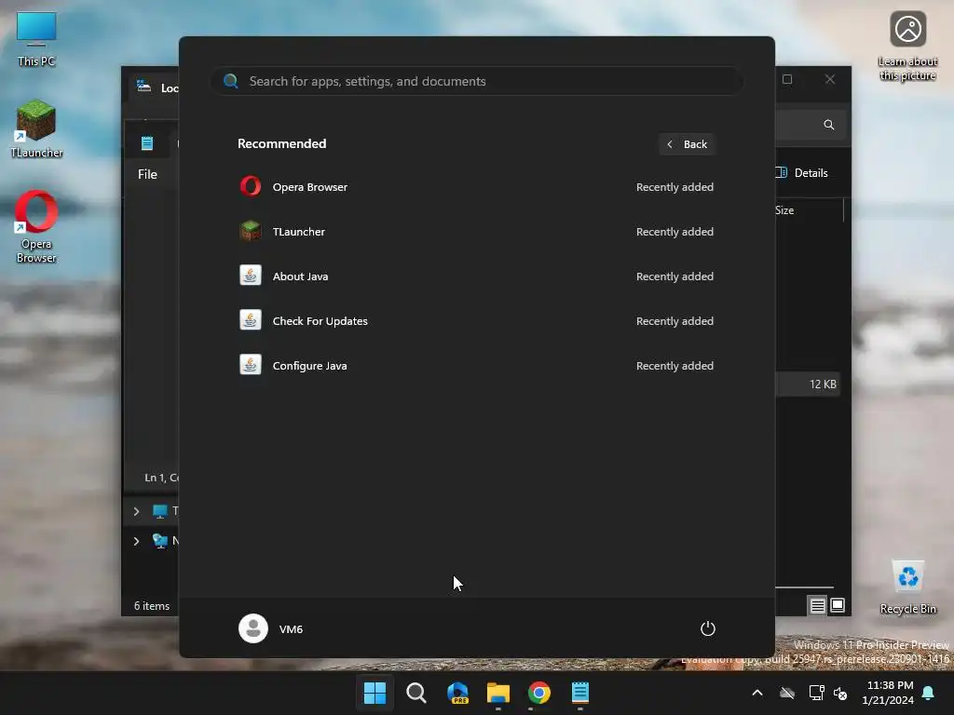This screenshot has width=954, height=715.
Task: Focus the Start menu search box
Action: (476, 81)
